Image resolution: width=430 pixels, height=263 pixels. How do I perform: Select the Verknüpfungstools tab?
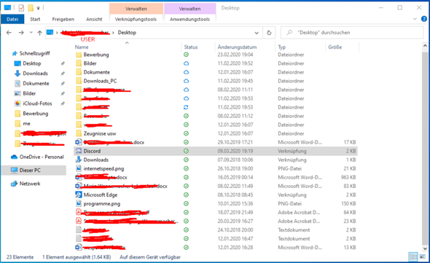(136, 19)
